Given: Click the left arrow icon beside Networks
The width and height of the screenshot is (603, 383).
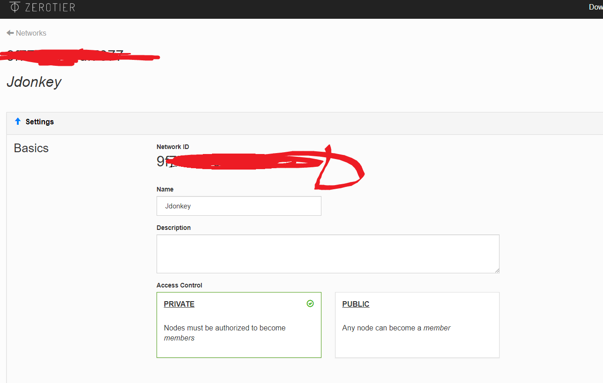Looking at the screenshot, I should (x=10, y=33).
